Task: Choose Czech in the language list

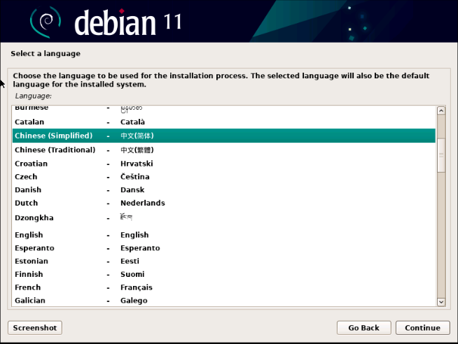Action: (223, 177)
